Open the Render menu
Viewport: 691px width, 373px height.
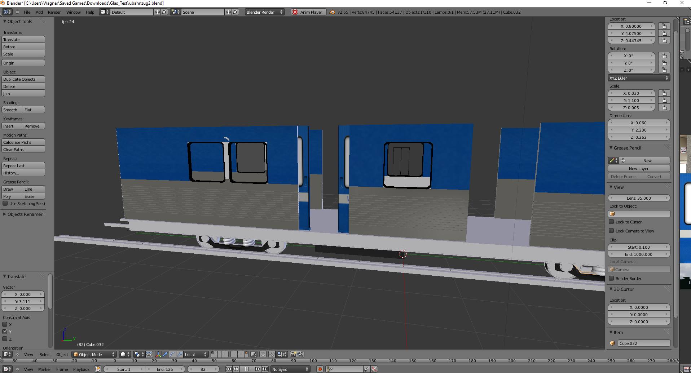(x=54, y=12)
